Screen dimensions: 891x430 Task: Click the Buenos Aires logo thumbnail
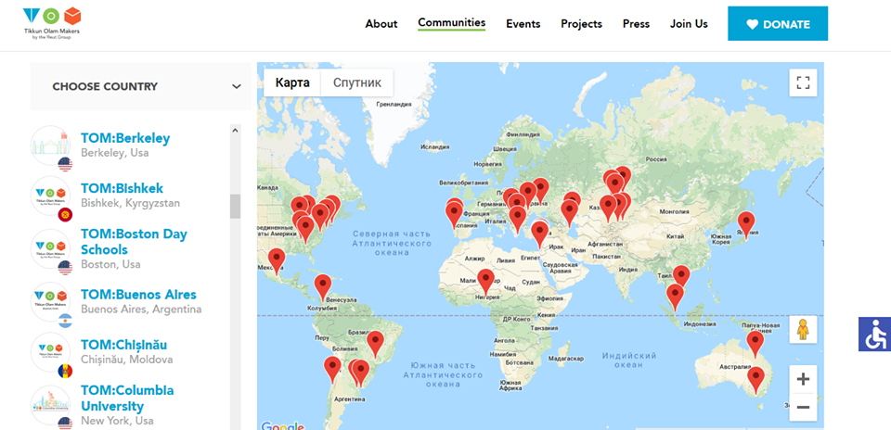pyautogui.click(x=50, y=302)
